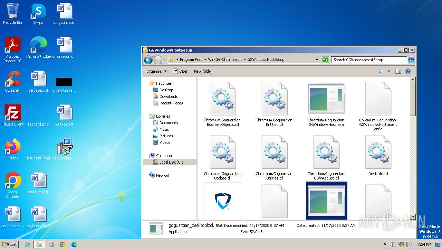This screenshot has height=249, width=442.
Task: Select Chromium.Goguardian.UWPAppList.dll file
Action: pyautogui.click(x=326, y=158)
